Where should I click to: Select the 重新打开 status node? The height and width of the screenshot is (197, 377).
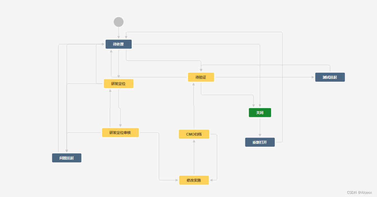[x=260, y=142]
